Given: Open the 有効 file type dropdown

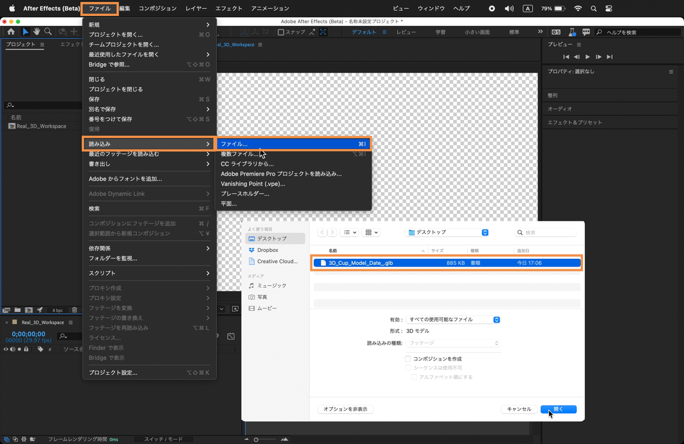Looking at the screenshot, I should [453, 319].
